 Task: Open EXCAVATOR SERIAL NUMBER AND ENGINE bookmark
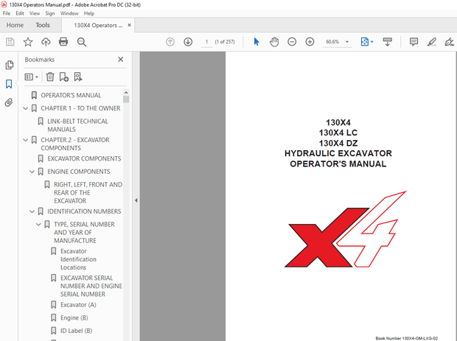coord(91,286)
